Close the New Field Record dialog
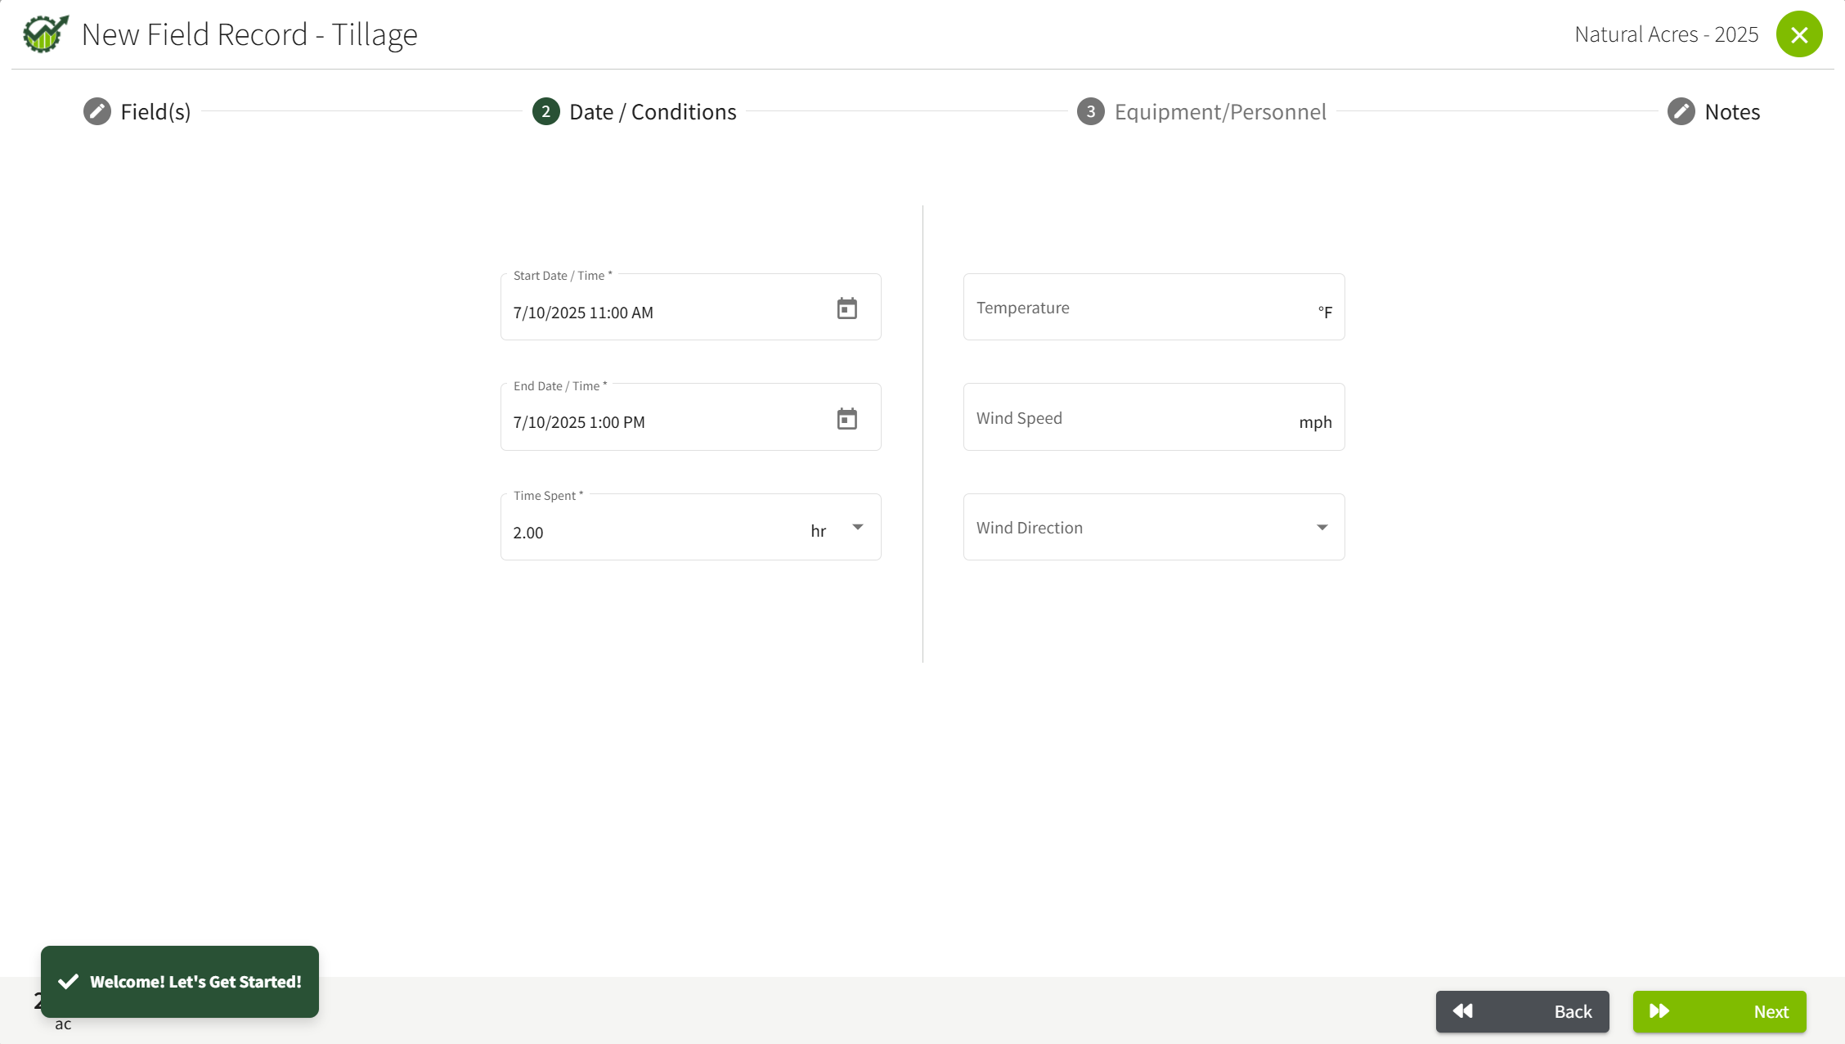Image resolution: width=1845 pixels, height=1044 pixels. [1799, 34]
